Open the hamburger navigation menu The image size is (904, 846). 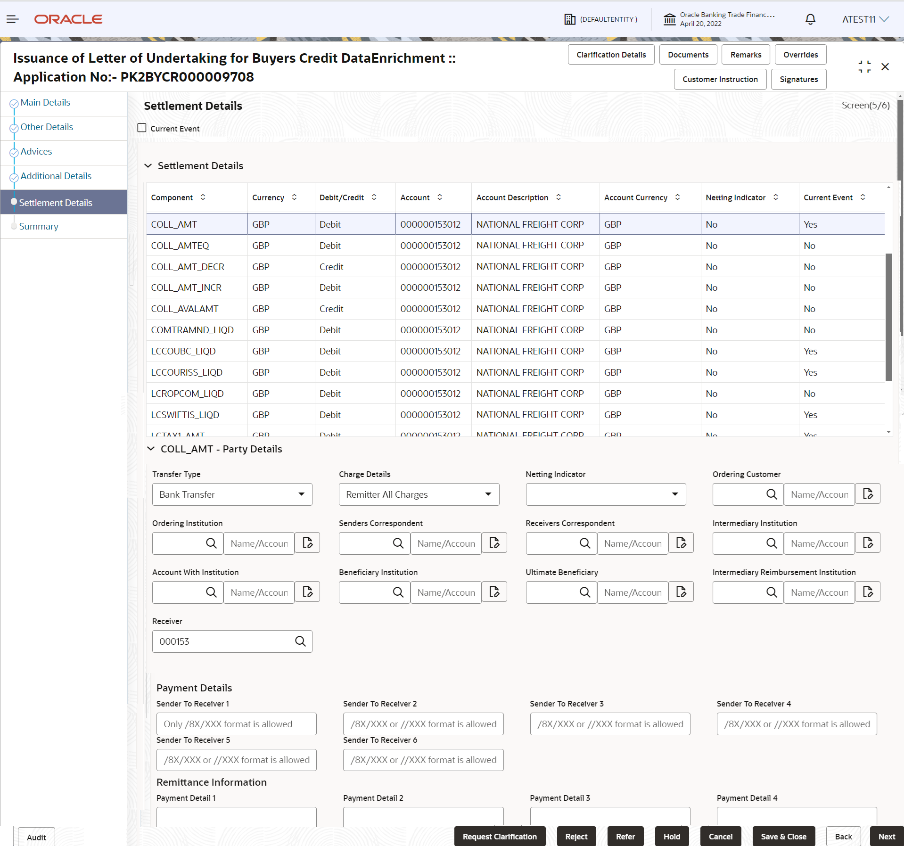pos(13,19)
